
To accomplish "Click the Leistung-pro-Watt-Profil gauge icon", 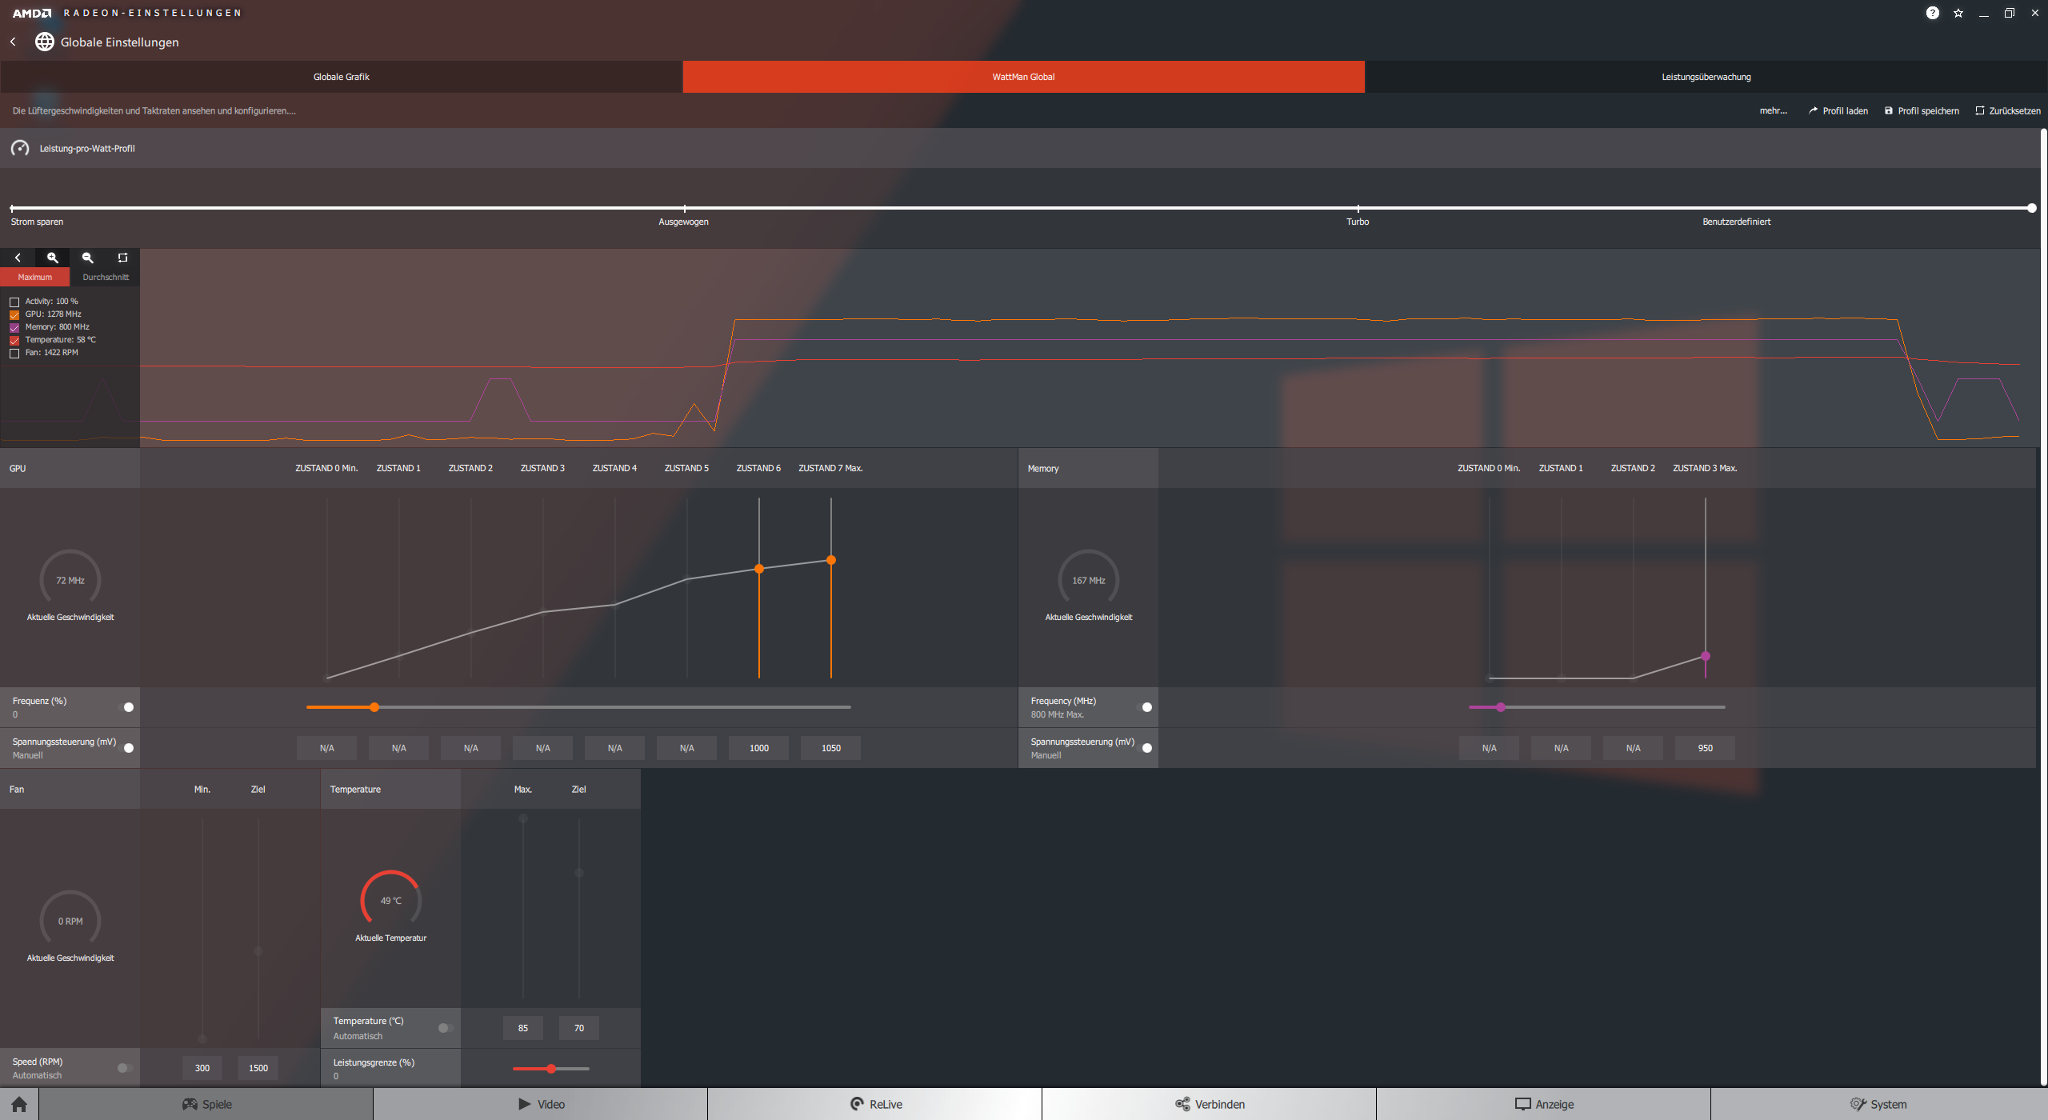I will [20, 148].
